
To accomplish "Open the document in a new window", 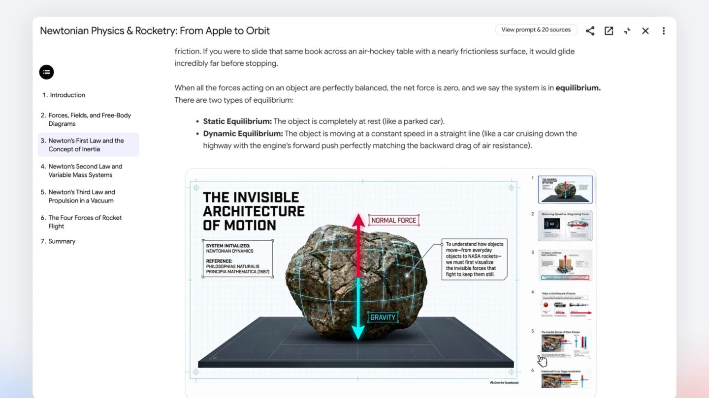I will click(609, 31).
